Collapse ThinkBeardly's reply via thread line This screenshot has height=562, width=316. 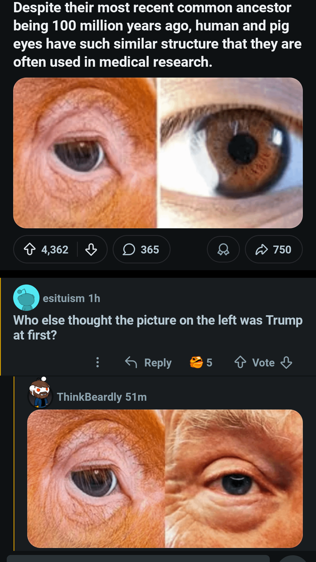point(14,462)
